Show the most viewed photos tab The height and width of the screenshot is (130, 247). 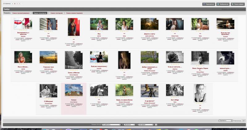click(x=21, y=13)
